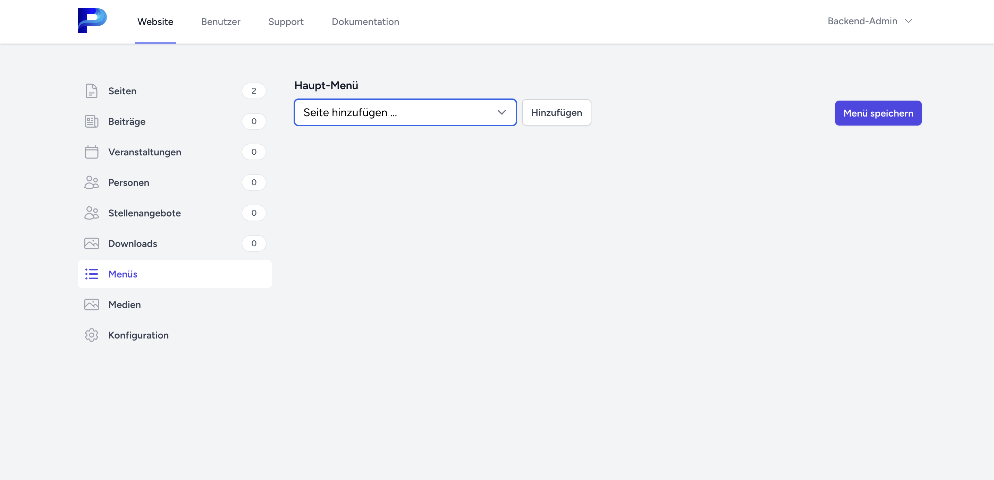Go to the Dokumentation tab

[x=365, y=22]
